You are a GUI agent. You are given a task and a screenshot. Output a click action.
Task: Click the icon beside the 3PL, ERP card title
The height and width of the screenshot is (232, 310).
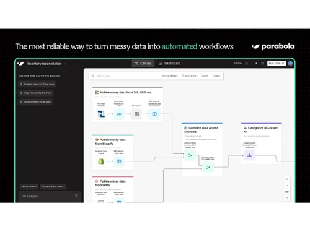[97, 92]
